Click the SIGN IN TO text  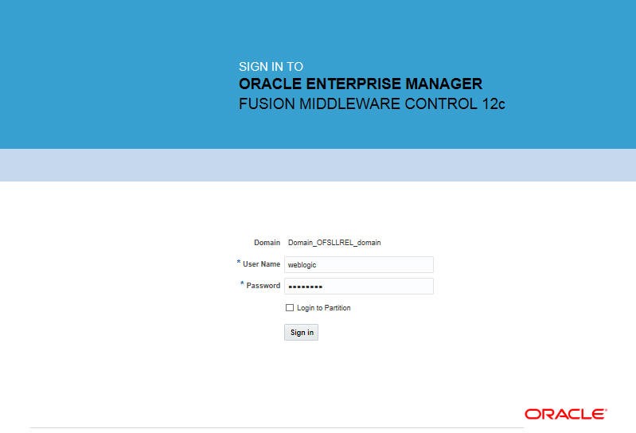point(271,67)
